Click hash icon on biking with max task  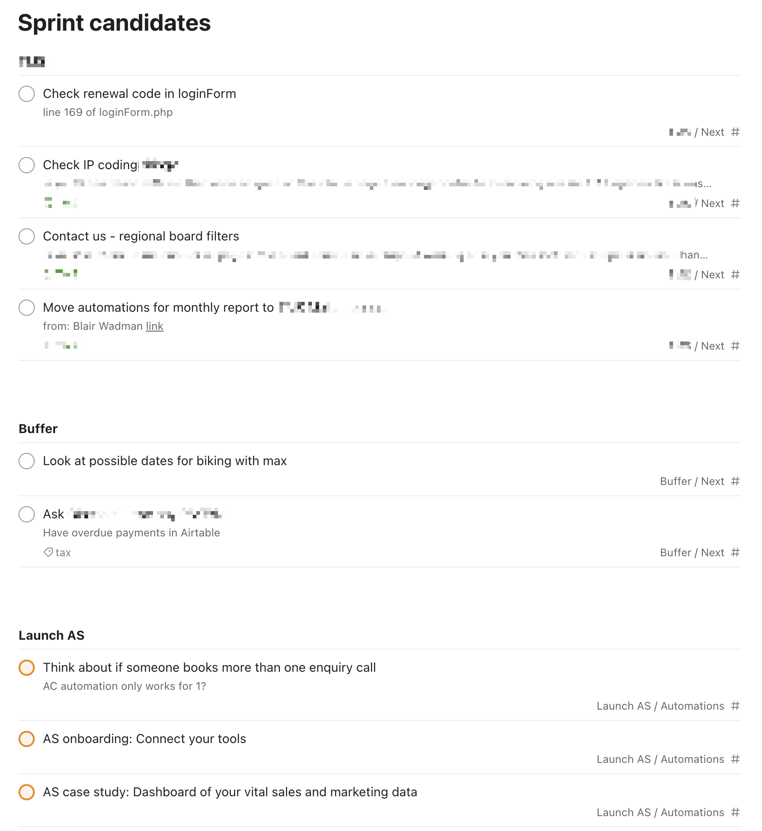coord(735,481)
